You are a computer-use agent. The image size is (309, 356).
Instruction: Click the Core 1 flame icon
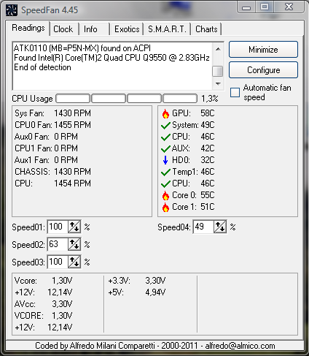click(x=165, y=207)
